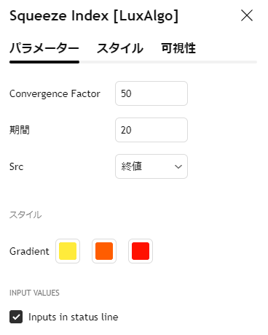Click the INPUT VALUES section heading
The image size is (268, 335).
(x=34, y=293)
